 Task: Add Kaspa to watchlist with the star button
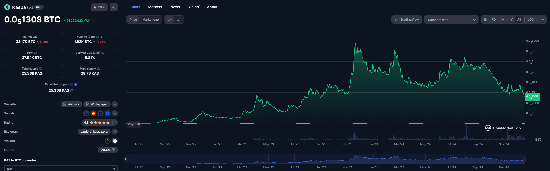(x=99, y=7)
